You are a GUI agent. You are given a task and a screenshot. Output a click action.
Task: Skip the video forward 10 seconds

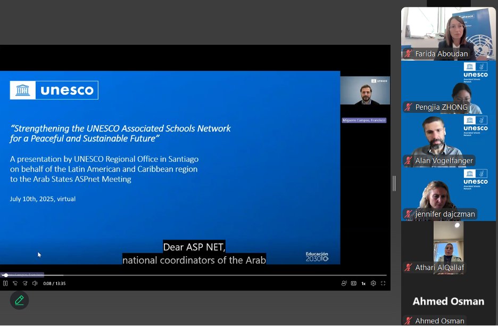(x=25, y=283)
